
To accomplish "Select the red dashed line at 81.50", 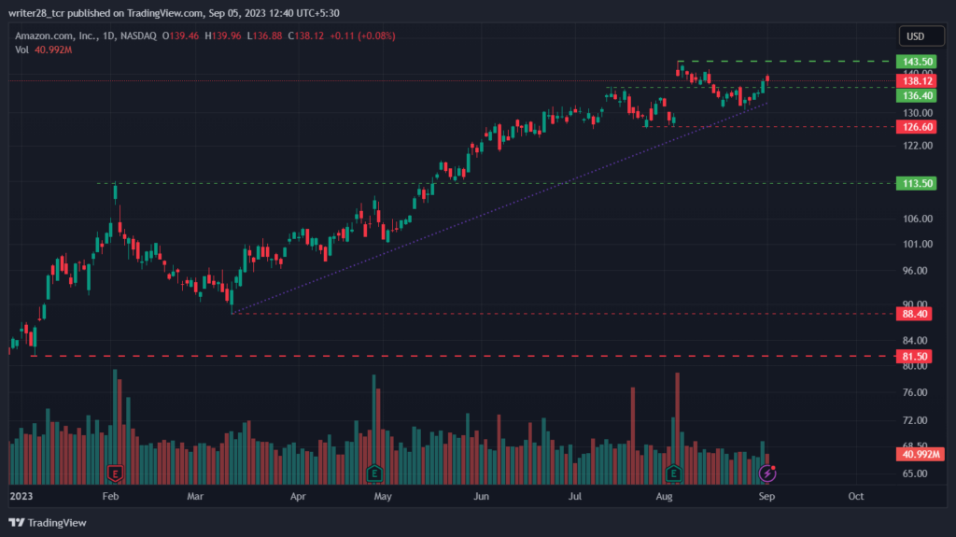I will click(x=463, y=356).
